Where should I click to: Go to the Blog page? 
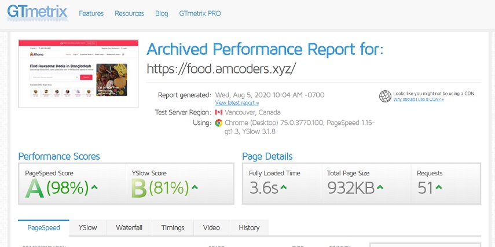point(162,13)
